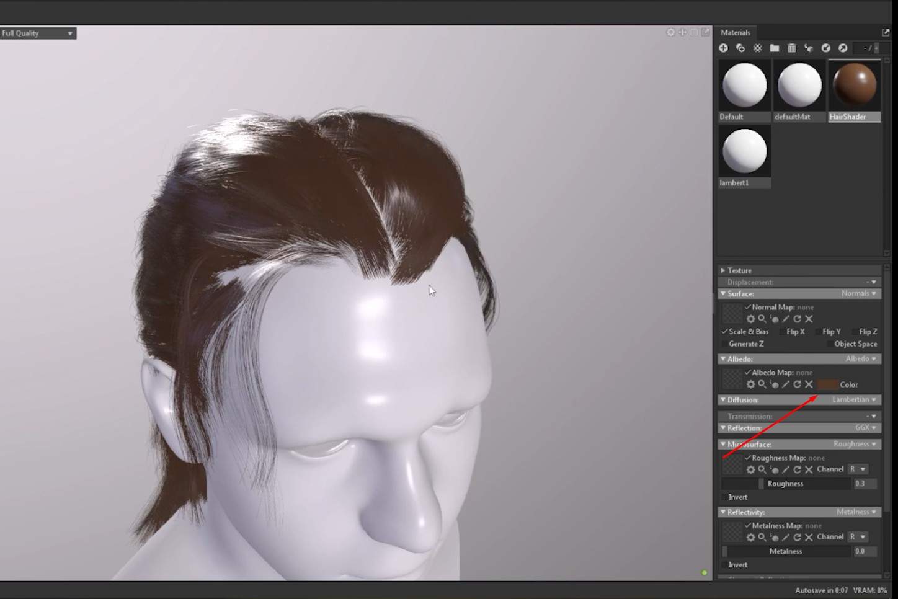Click the Metalness slider
Viewport: 898px width, 599px height.
(786, 551)
